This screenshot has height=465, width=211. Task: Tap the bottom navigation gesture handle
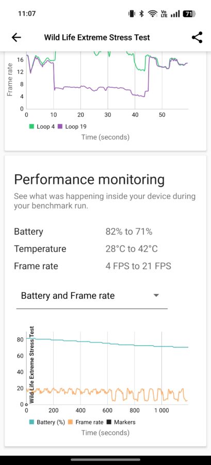[x=105, y=460]
